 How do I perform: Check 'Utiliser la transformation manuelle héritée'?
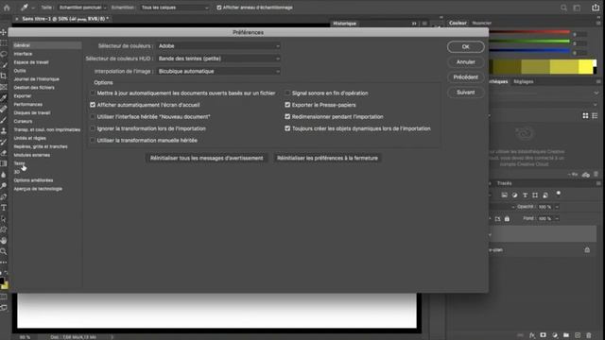coord(93,141)
